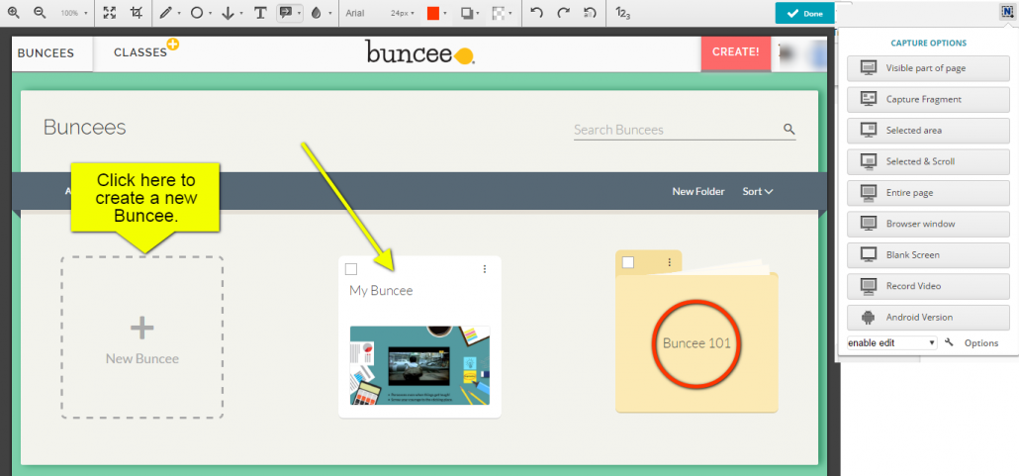The image size is (1019, 476).
Task: Select the speech bubble note tool
Action: pyautogui.click(x=286, y=13)
